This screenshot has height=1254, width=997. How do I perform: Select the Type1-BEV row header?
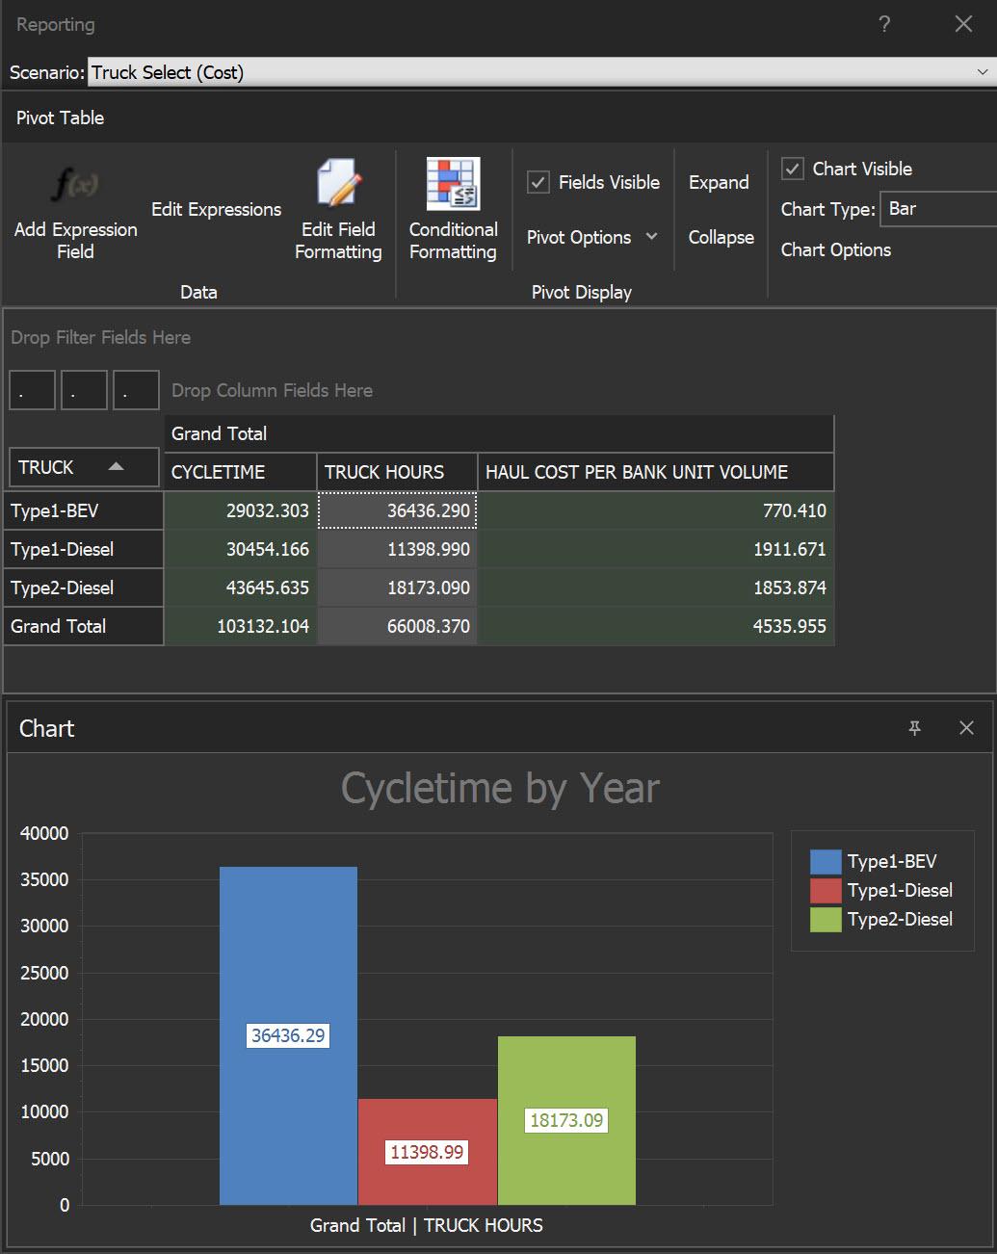pos(86,510)
